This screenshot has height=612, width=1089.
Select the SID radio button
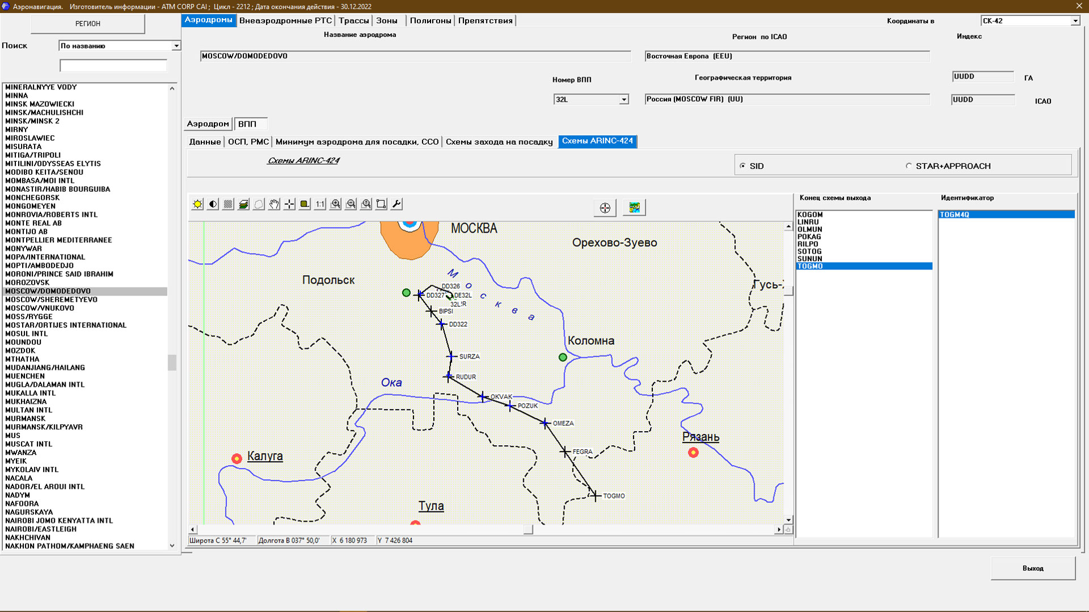tap(742, 166)
